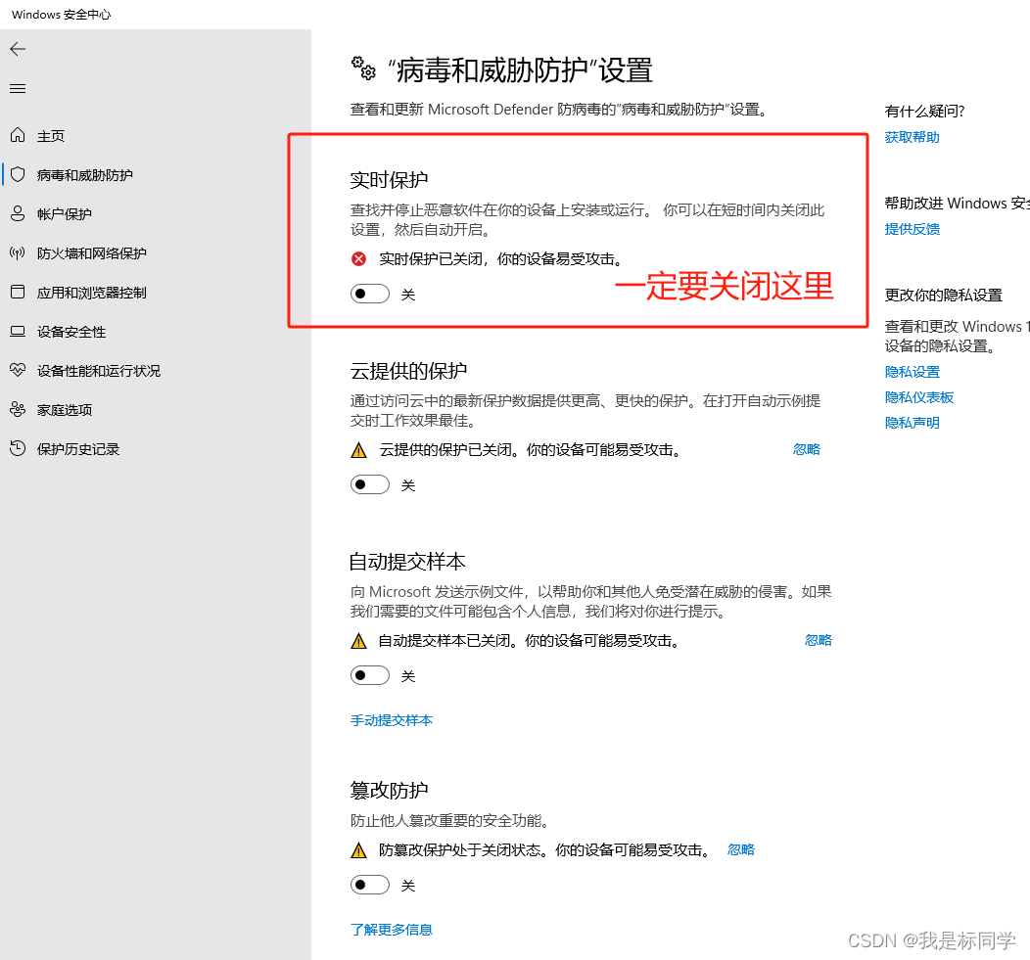Screen dimensions: 1030x960
Task: Open the Get help link
Action: point(912,137)
